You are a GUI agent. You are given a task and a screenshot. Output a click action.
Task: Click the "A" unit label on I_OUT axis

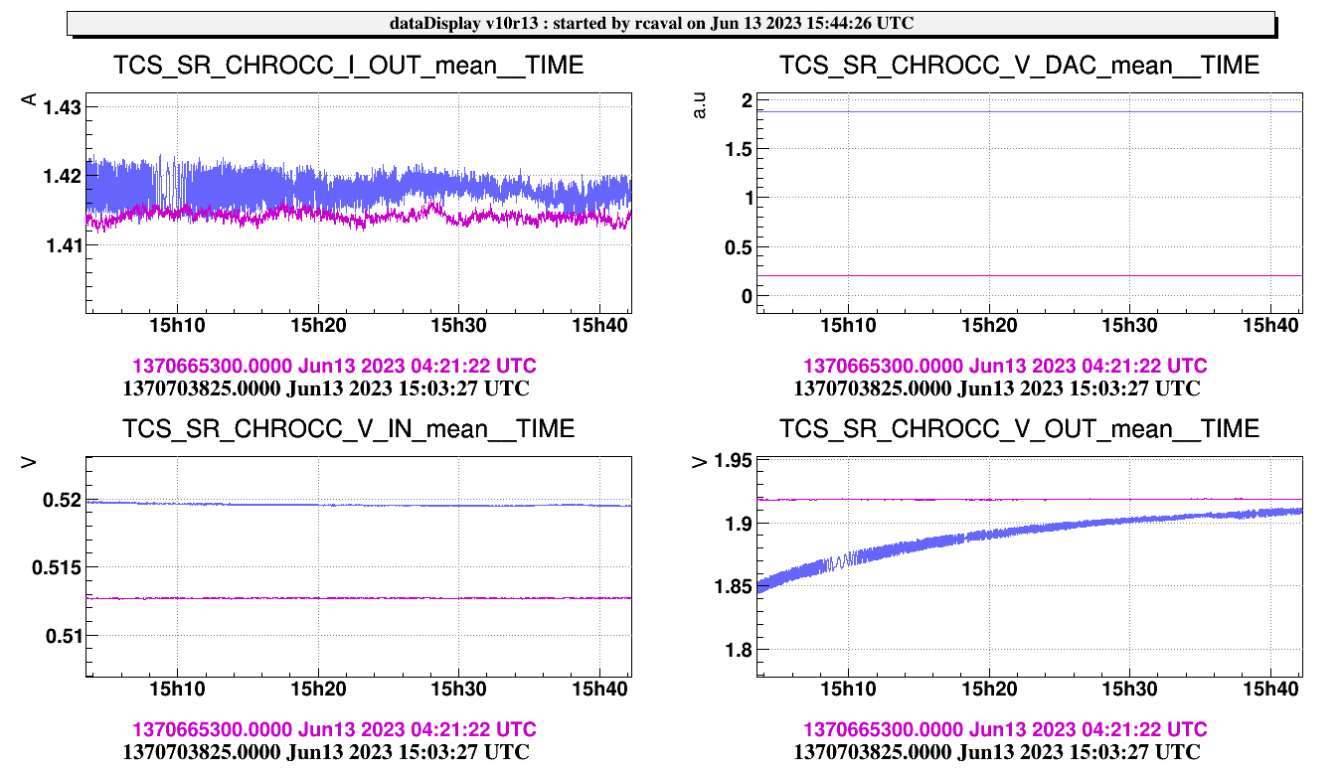(x=30, y=99)
